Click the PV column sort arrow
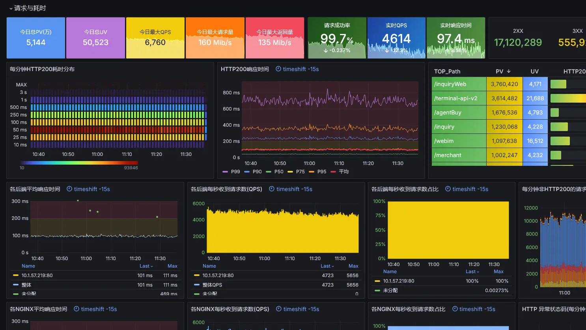 (x=509, y=71)
